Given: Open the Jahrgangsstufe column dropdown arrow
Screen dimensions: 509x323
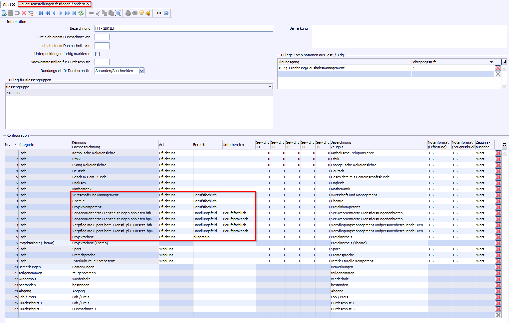Looking at the screenshot, I should click(x=491, y=62).
